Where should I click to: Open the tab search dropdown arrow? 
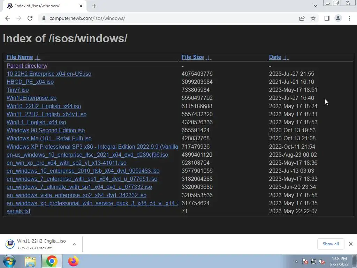click(315, 6)
